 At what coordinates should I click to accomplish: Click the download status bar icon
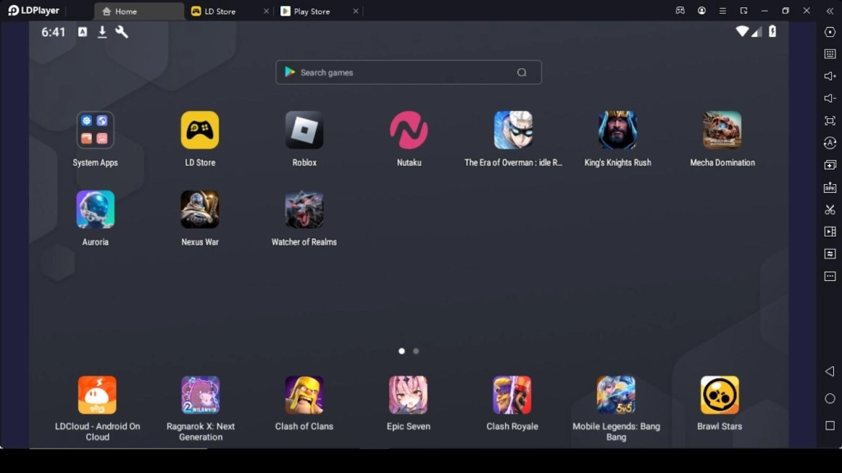coord(102,32)
